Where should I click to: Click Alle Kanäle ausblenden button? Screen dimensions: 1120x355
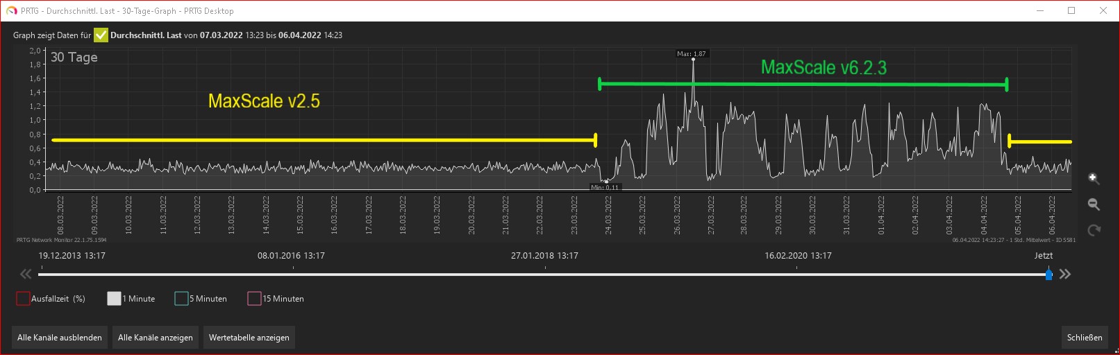60,338
